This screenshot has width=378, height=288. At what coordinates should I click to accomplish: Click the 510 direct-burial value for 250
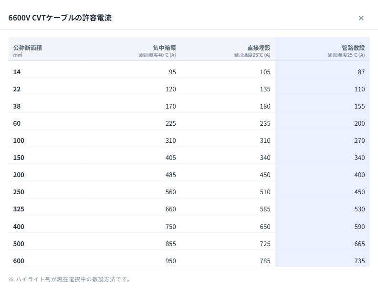265,192
